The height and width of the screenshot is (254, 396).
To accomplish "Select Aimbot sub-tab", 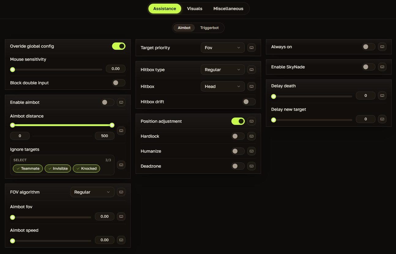I will [184, 28].
